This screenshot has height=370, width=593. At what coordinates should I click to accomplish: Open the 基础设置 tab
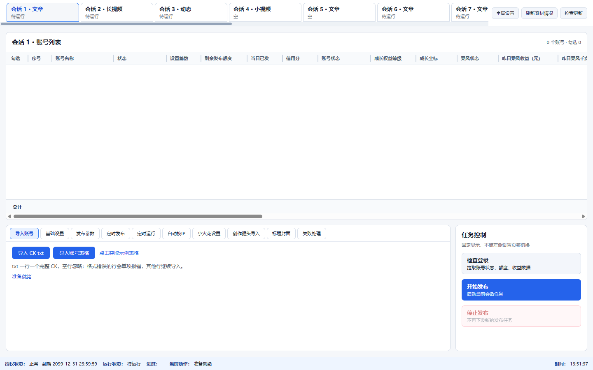click(x=55, y=234)
